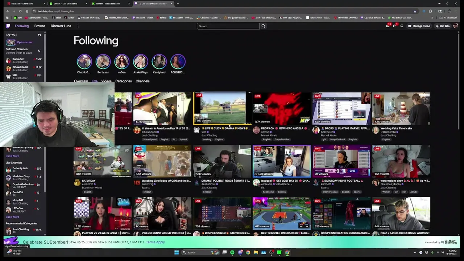
Task: Open MarisNotOkay channel in sidebar
Action: tap(24, 178)
